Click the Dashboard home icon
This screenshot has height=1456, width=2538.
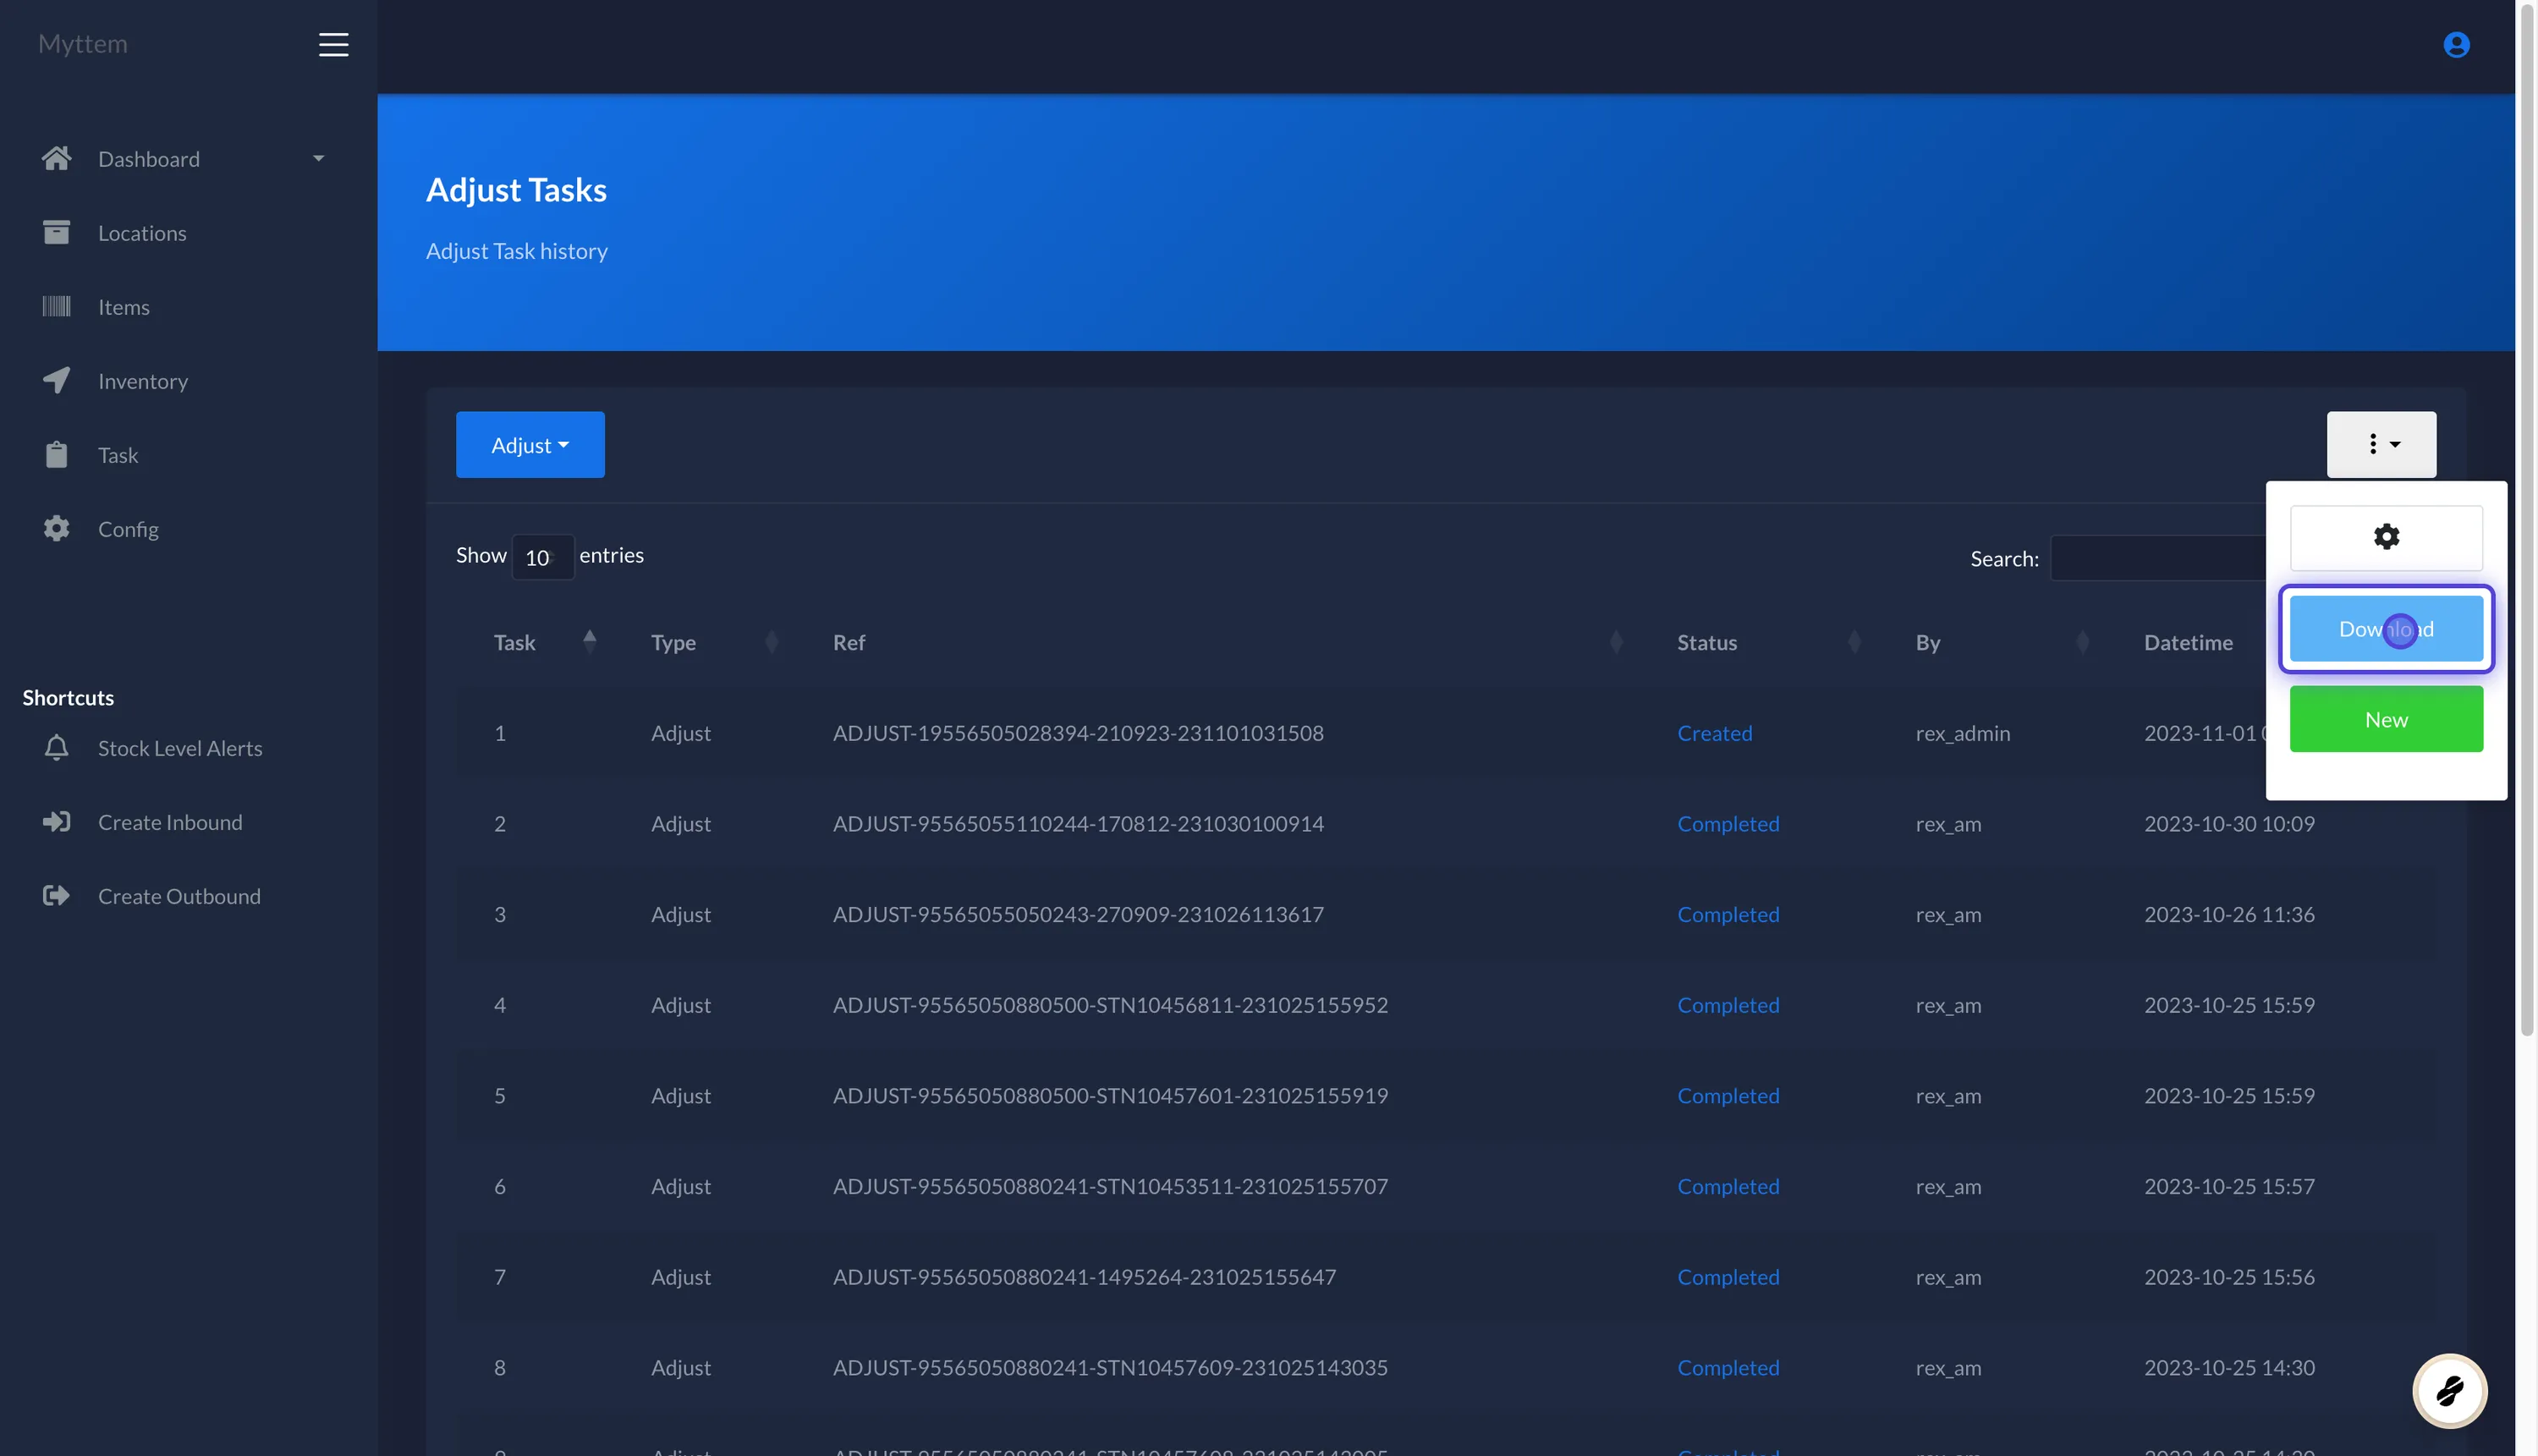pyautogui.click(x=56, y=158)
